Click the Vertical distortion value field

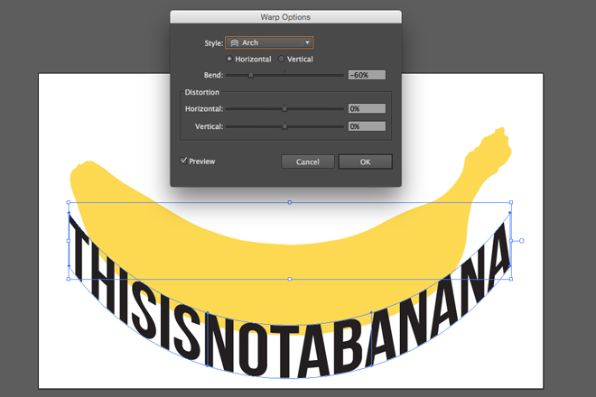[367, 126]
